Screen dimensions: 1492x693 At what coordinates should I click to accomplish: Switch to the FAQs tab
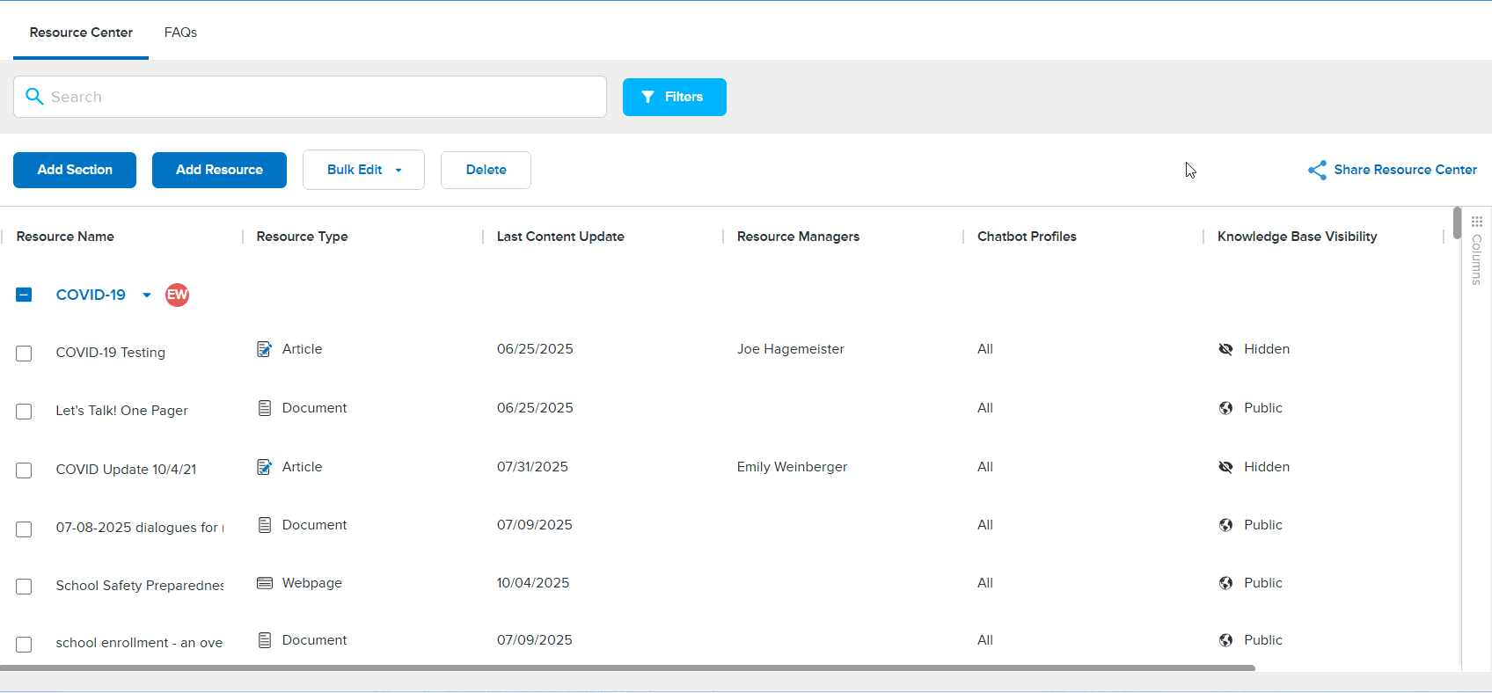(x=180, y=33)
